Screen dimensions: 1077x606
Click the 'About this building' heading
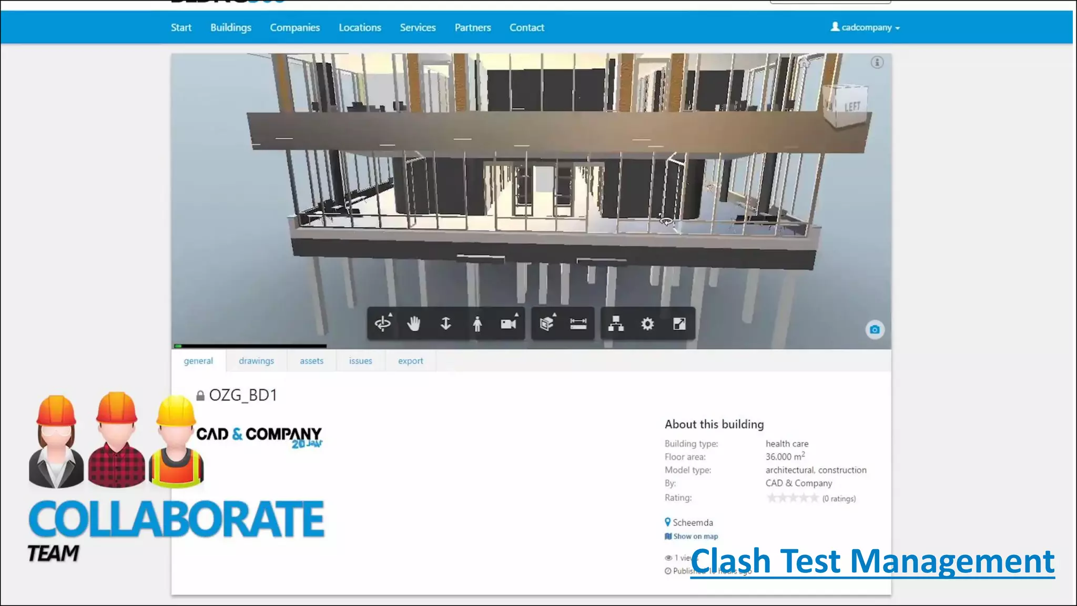pos(714,424)
